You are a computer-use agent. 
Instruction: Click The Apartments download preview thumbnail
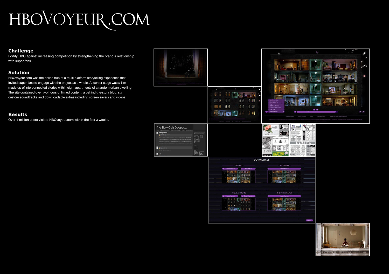(239, 204)
